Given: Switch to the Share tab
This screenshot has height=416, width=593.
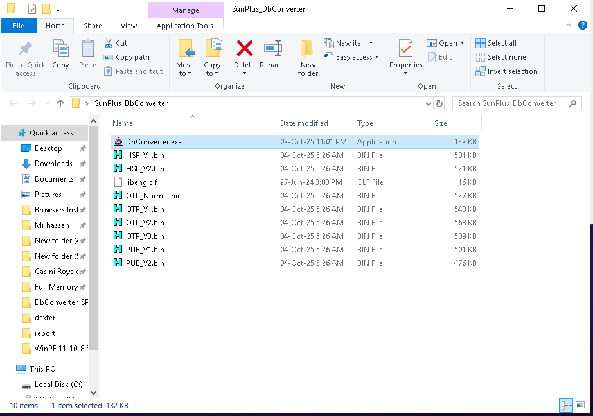Looking at the screenshot, I should tap(93, 26).
